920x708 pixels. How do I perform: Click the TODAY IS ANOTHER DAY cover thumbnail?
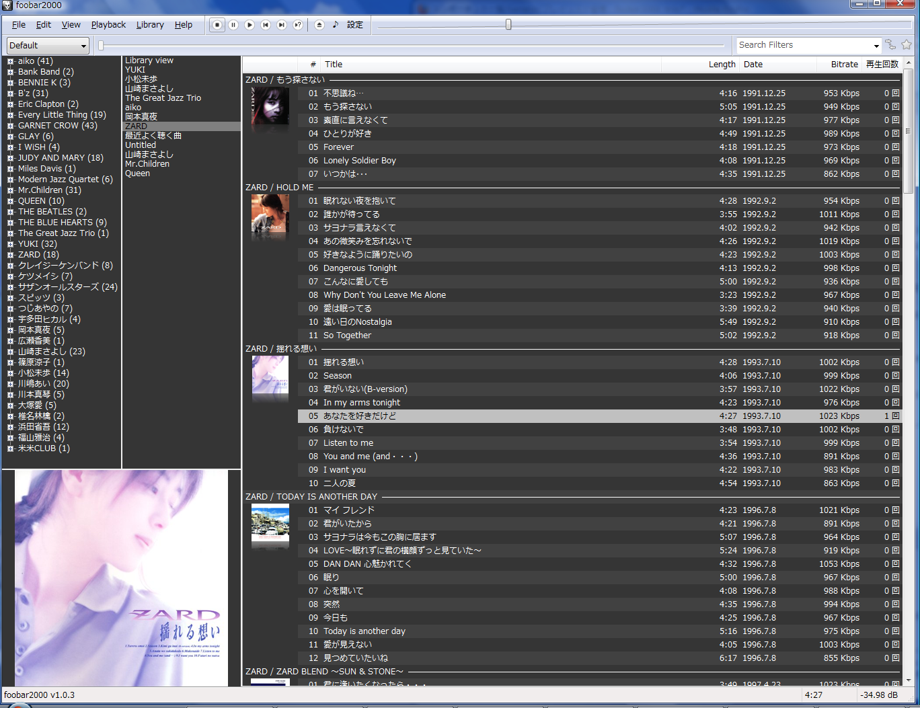pos(270,523)
